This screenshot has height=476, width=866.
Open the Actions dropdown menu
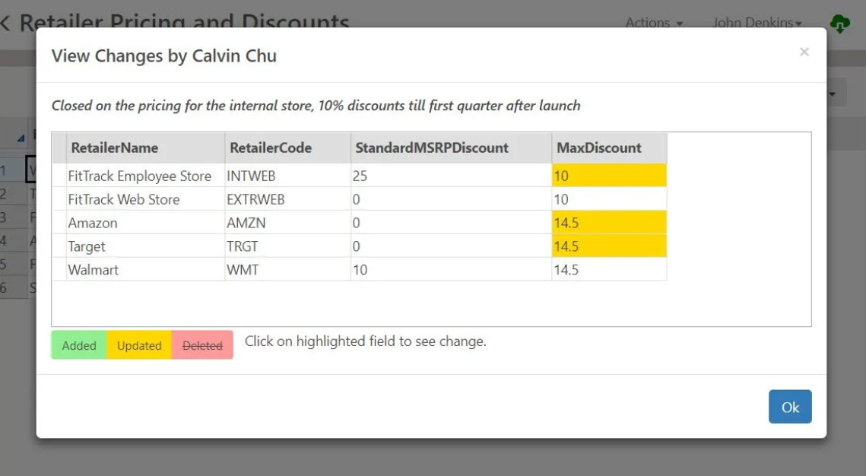pyautogui.click(x=654, y=23)
